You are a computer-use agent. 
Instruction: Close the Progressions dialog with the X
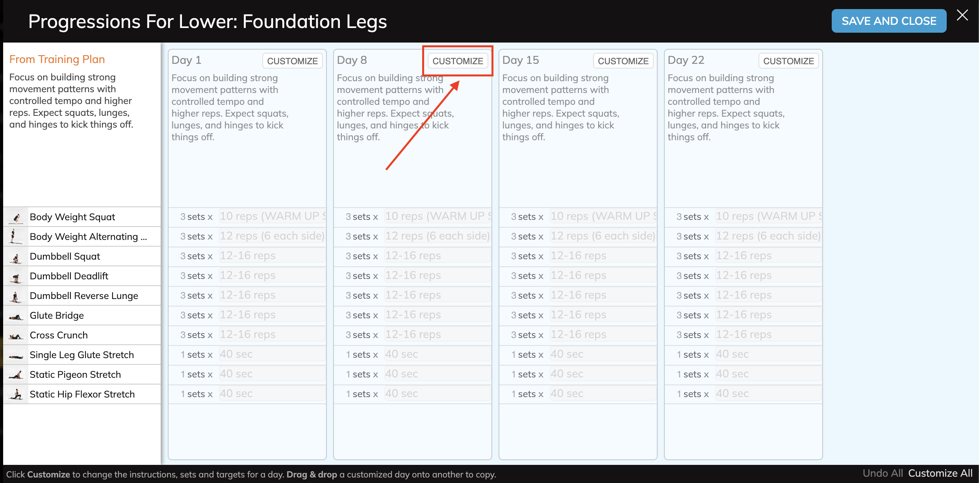tap(962, 15)
